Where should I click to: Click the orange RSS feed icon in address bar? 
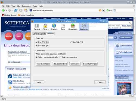point(100,10)
